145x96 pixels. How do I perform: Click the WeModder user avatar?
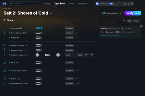point(97,4)
